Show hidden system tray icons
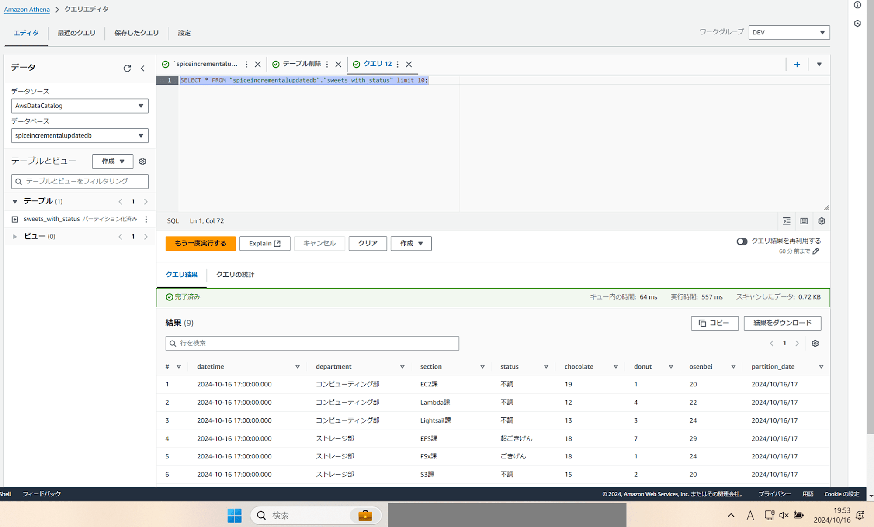 [731, 516]
